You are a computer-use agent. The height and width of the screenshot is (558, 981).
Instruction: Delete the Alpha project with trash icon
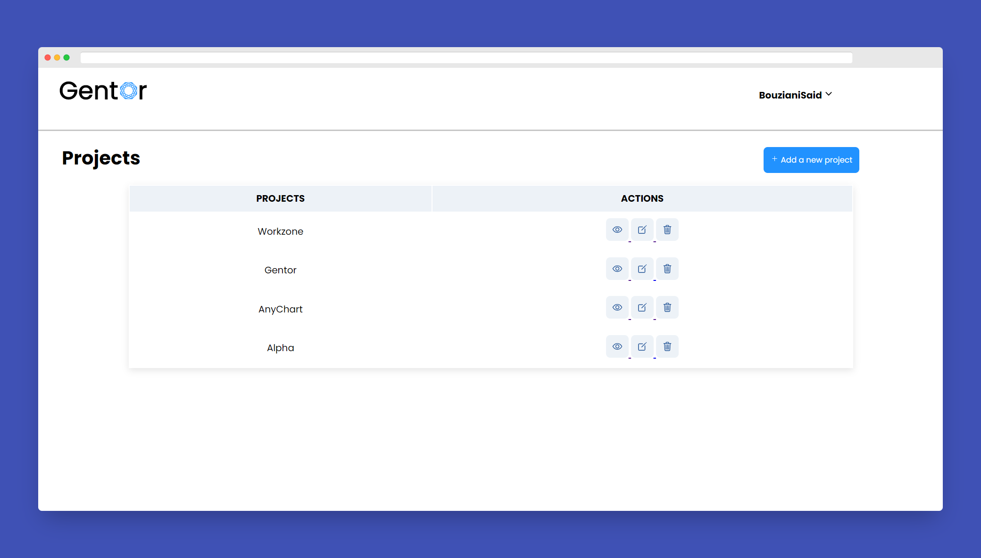tap(667, 346)
